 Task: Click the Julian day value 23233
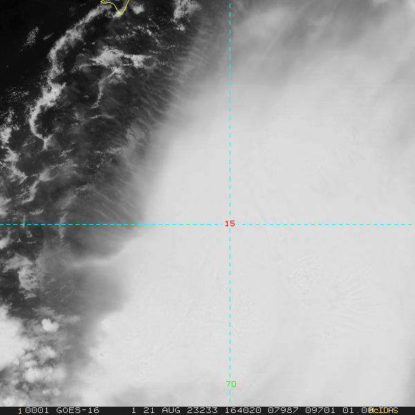tap(202, 410)
